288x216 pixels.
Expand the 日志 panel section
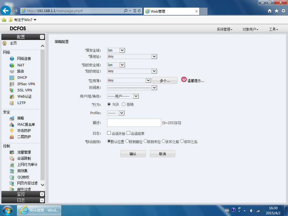[x=42, y=201]
